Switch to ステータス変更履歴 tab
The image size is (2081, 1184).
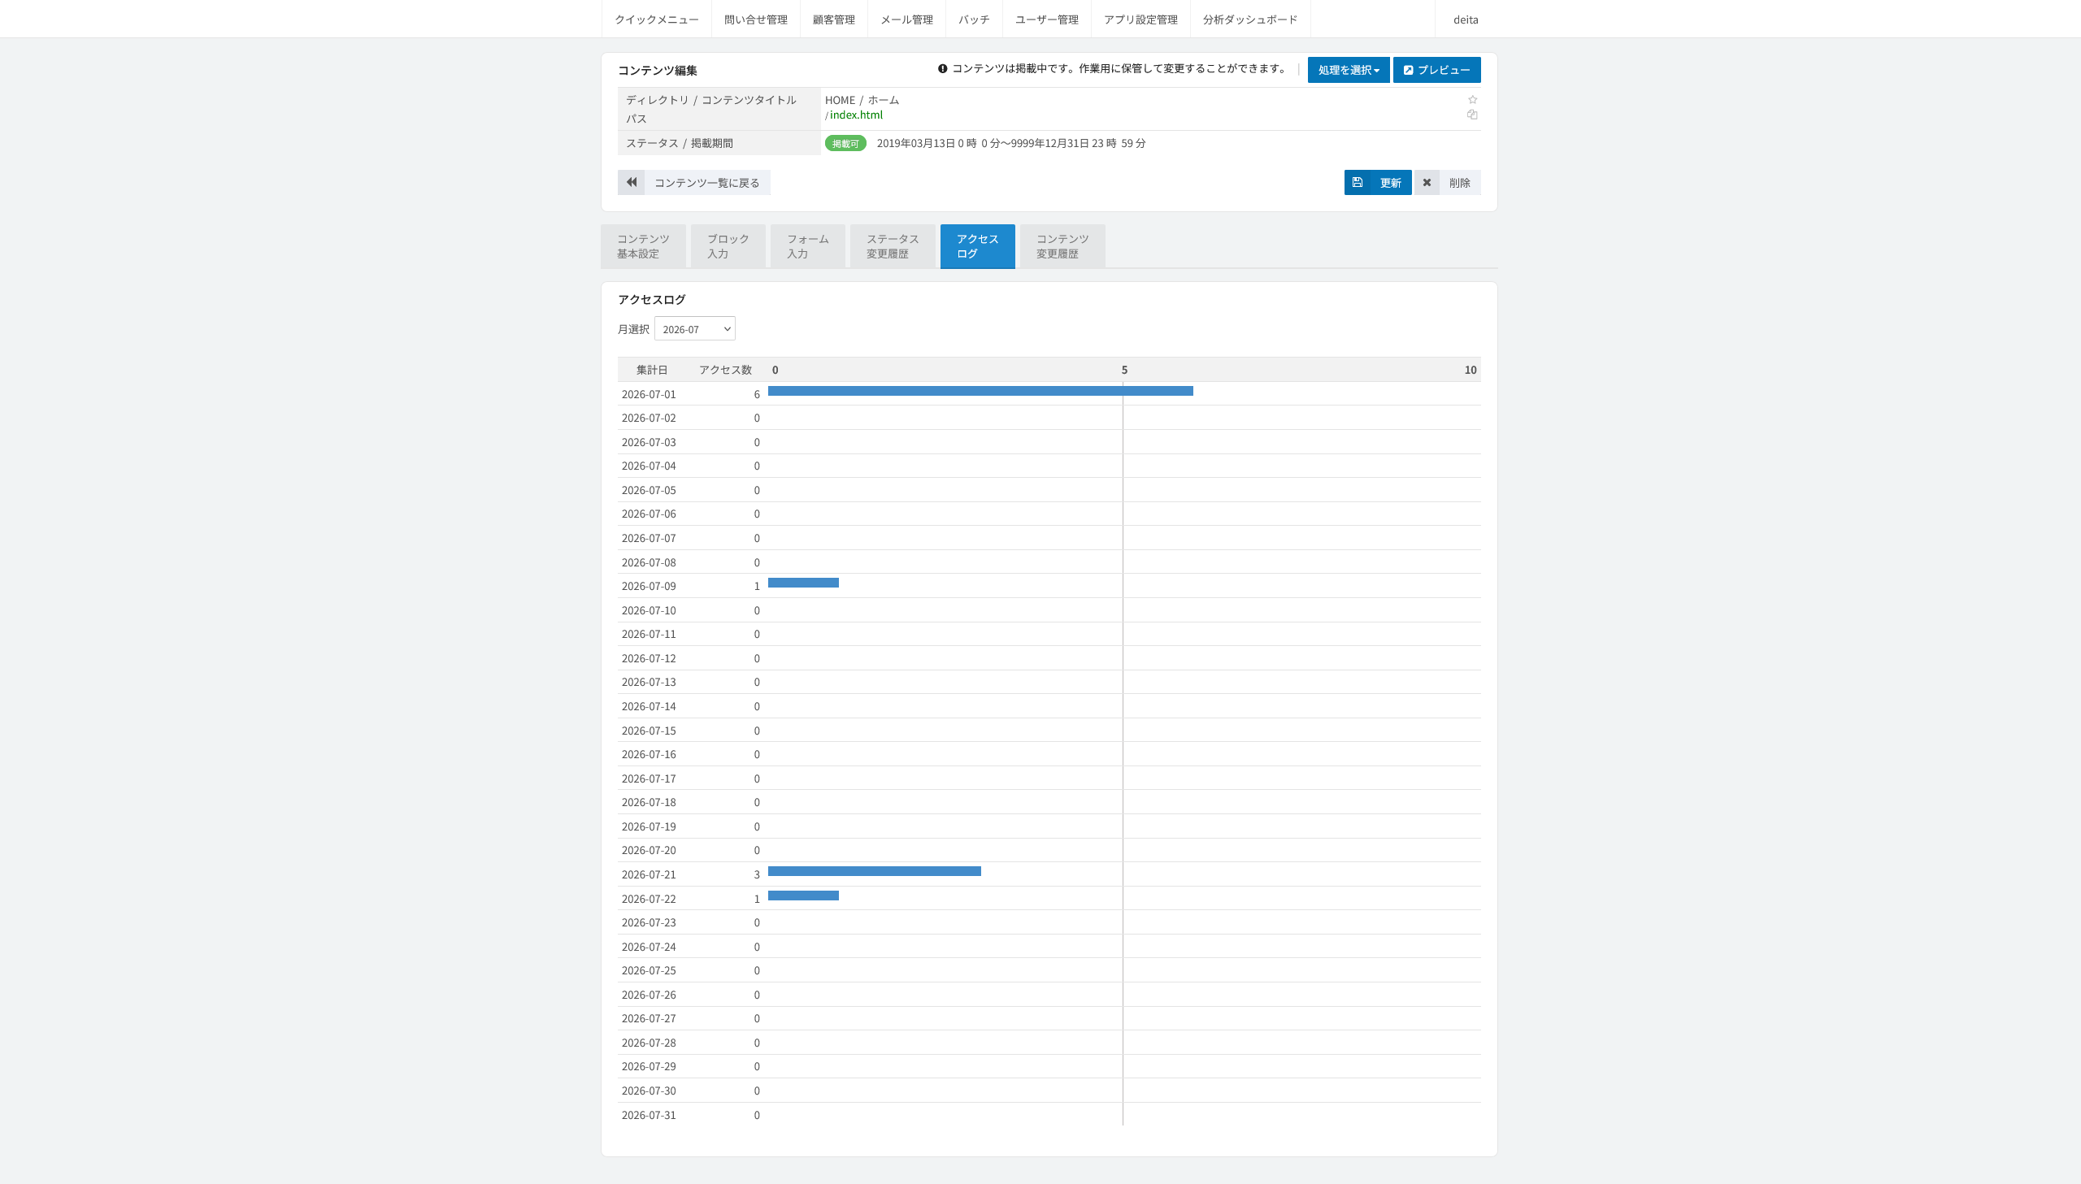[x=892, y=245]
